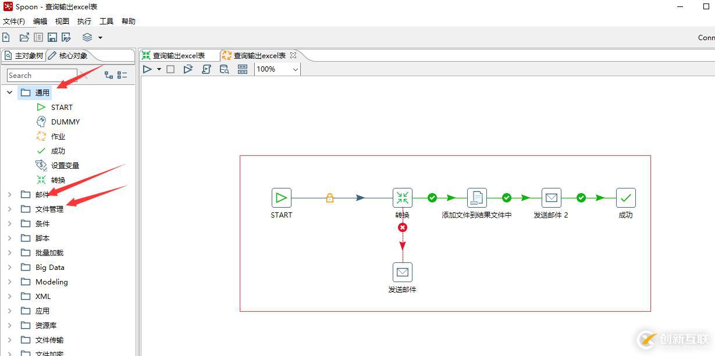Click the 添加文件到结果文件中 node icon
This screenshot has width=715, height=356.
coord(477,198)
